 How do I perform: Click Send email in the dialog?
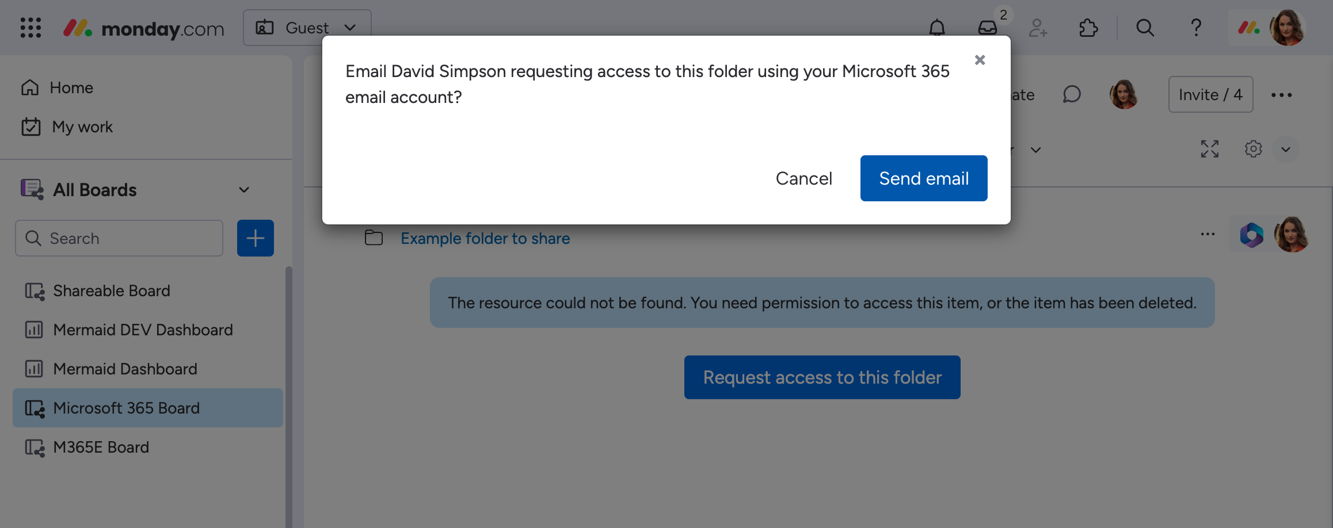tap(923, 178)
